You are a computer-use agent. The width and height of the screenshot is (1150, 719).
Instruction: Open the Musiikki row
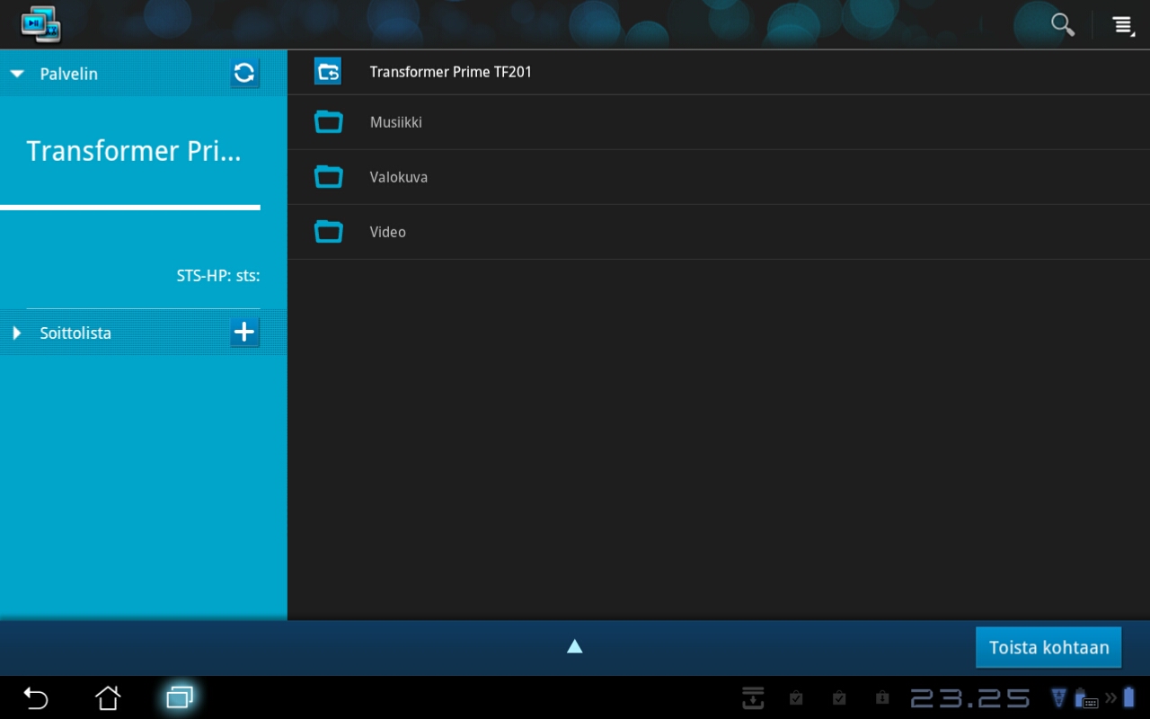(x=719, y=122)
